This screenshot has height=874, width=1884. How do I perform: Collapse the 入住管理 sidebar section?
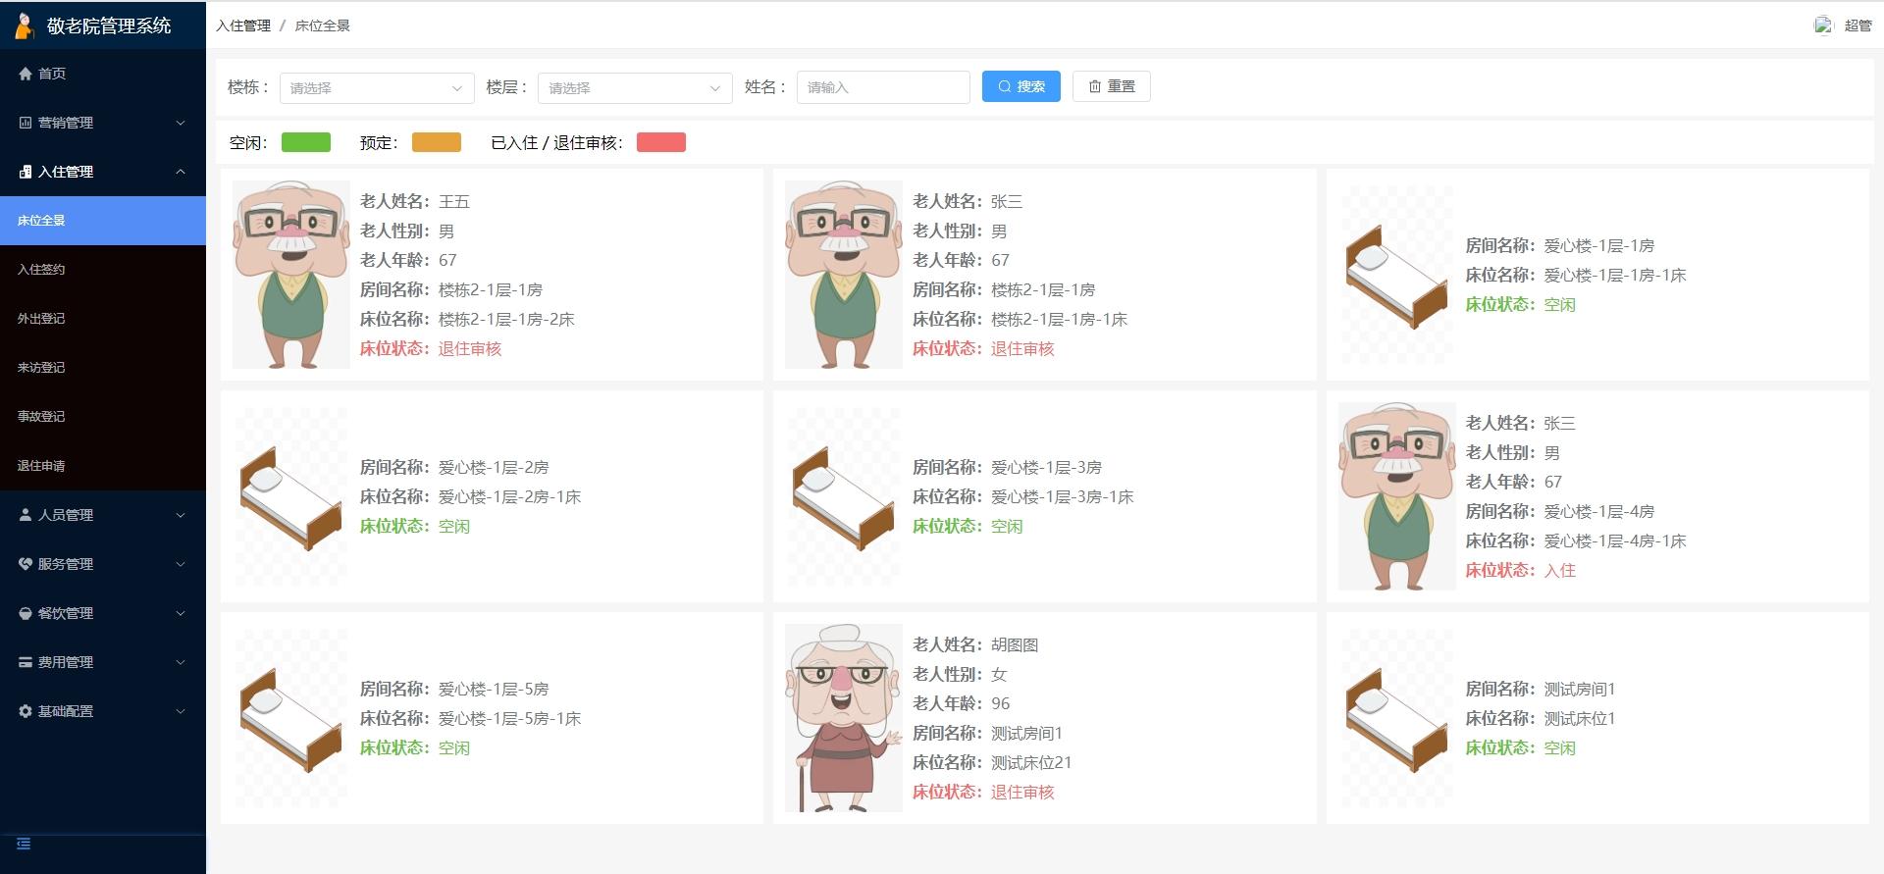181,172
